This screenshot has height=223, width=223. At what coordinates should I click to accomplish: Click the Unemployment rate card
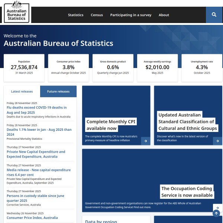[x=202, y=68]
